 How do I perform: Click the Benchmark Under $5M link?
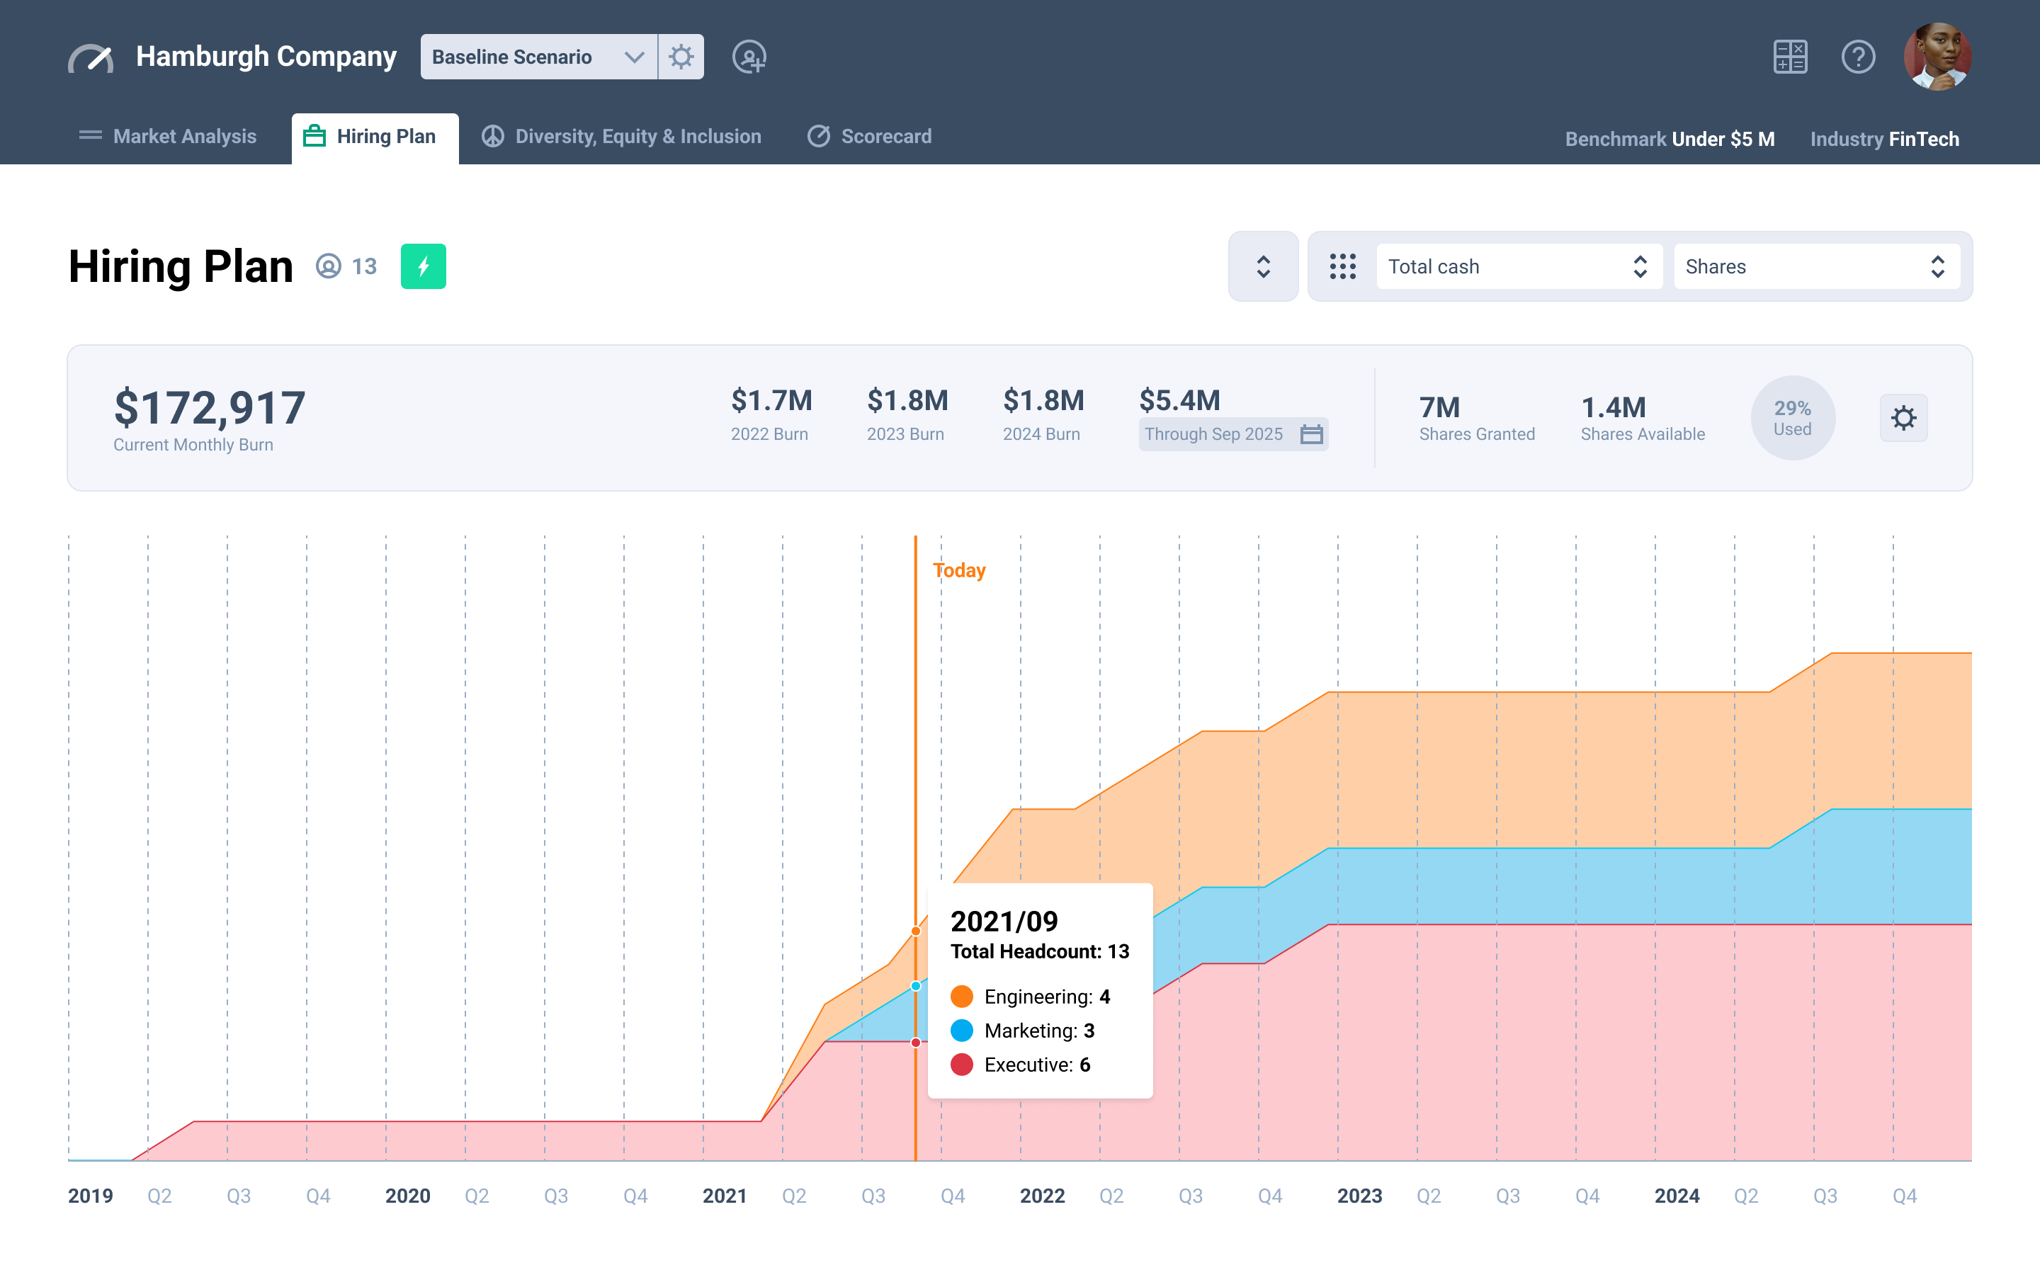pyautogui.click(x=1670, y=138)
